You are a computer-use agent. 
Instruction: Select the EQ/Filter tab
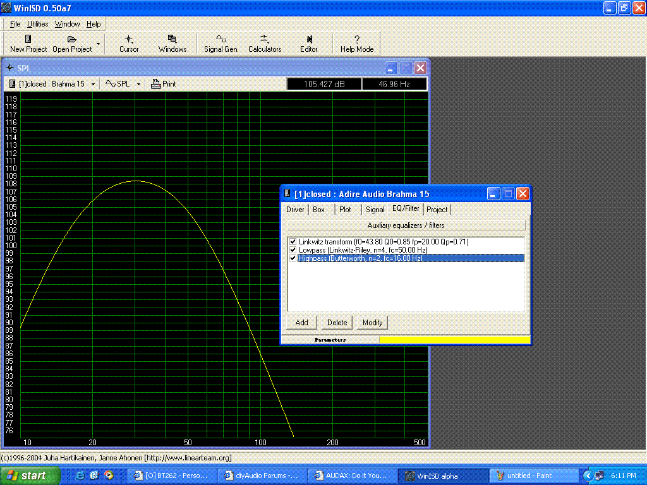point(406,208)
